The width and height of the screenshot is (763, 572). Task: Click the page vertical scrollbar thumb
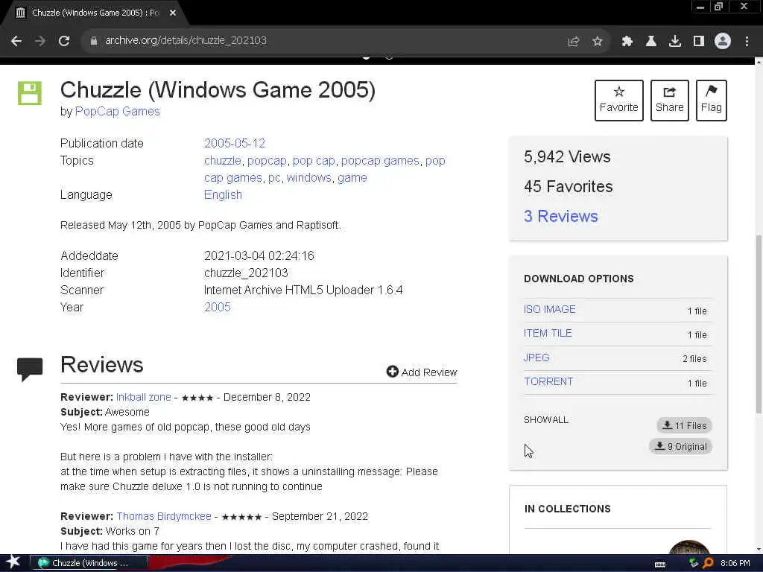pyautogui.click(x=759, y=323)
